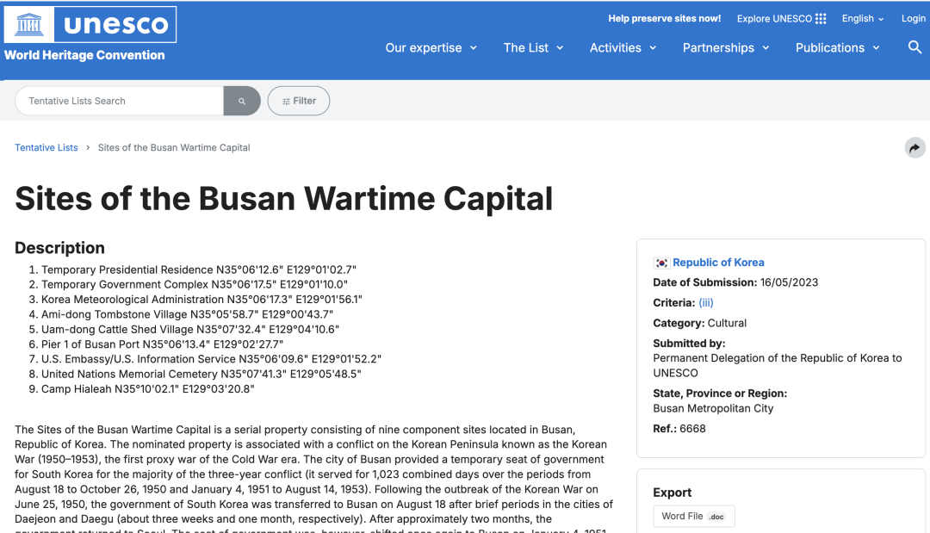The height and width of the screenshot is (533, 930).
Task: Expand the Our expertise menu
Action: [x=431, y=48]
